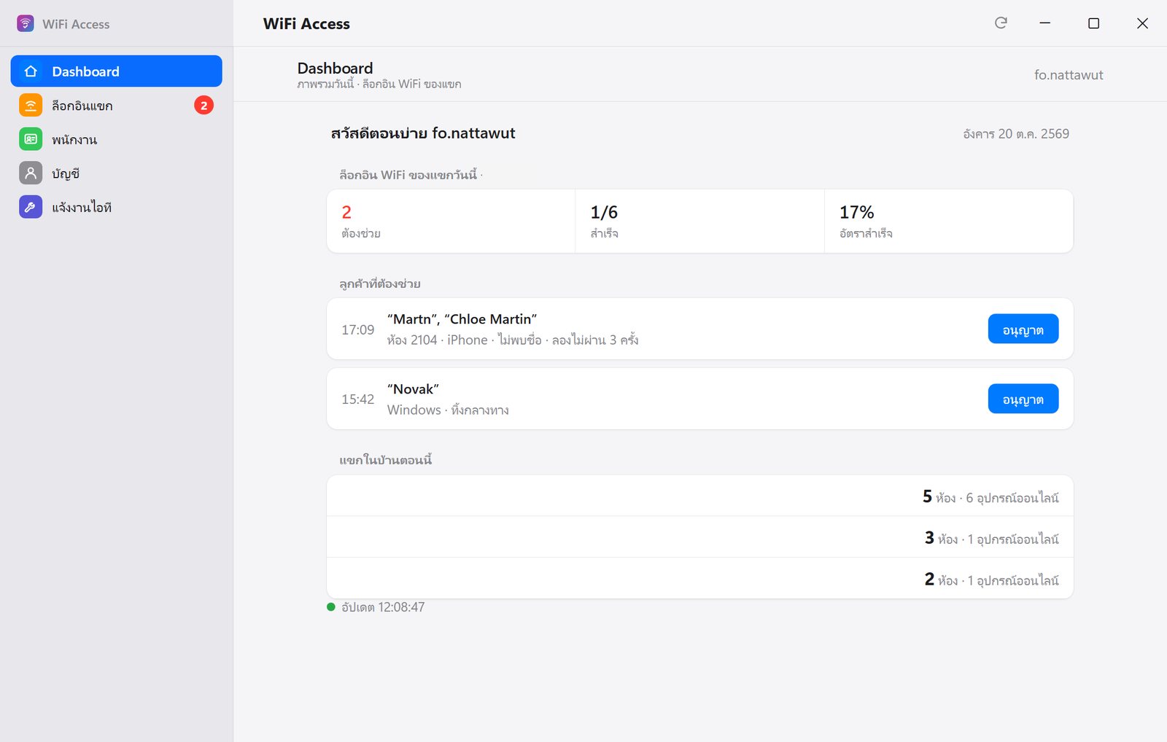Maximize the WiFi Access window

(1093, 23)
